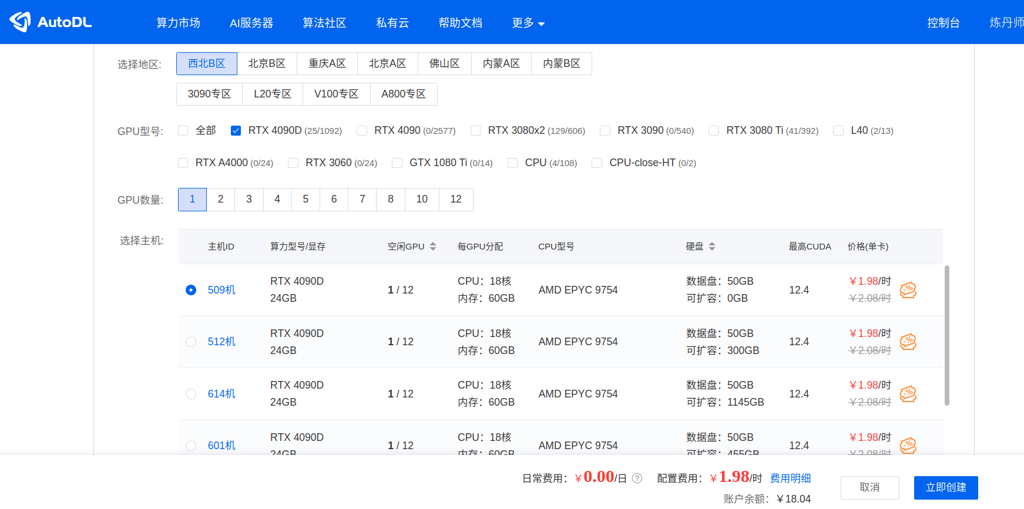Choose GPU quantity 4
Screen dimensions: 1024x509
click(x=277, y=200)
